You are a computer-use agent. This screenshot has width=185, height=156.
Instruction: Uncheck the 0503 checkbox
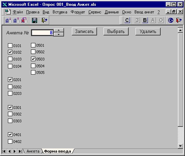33,59
